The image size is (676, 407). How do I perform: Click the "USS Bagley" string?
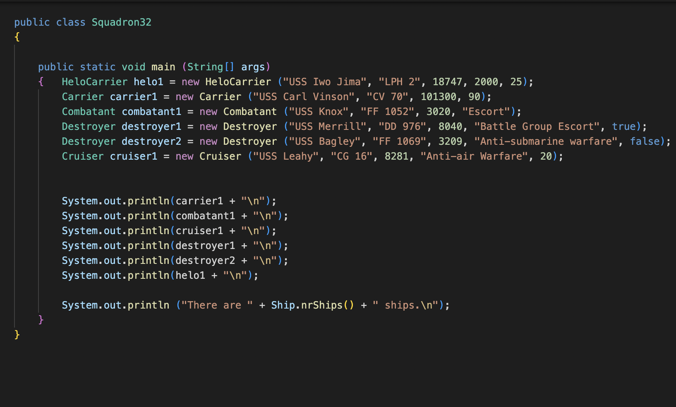pos(325,141)
